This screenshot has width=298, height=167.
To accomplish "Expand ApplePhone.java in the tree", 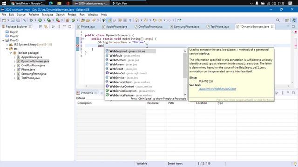I will (14, 57).
